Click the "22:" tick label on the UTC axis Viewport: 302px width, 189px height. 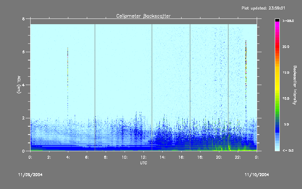coord(238,157)
